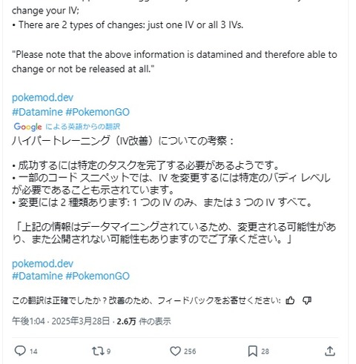Click the による英語からの翻訳 label
The height and width of the screenshot is (364, 356).
[x=82, y=127]
